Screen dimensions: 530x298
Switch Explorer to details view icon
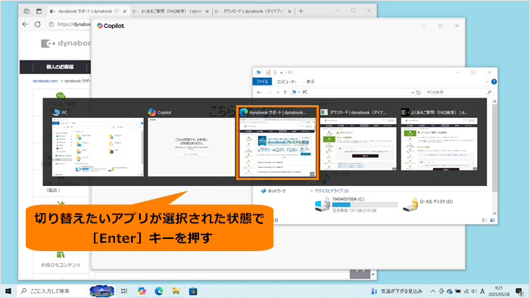click(x=485, y=220)
